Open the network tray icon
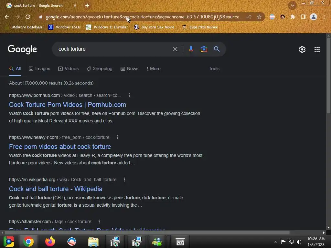 (x=291, y=242)
